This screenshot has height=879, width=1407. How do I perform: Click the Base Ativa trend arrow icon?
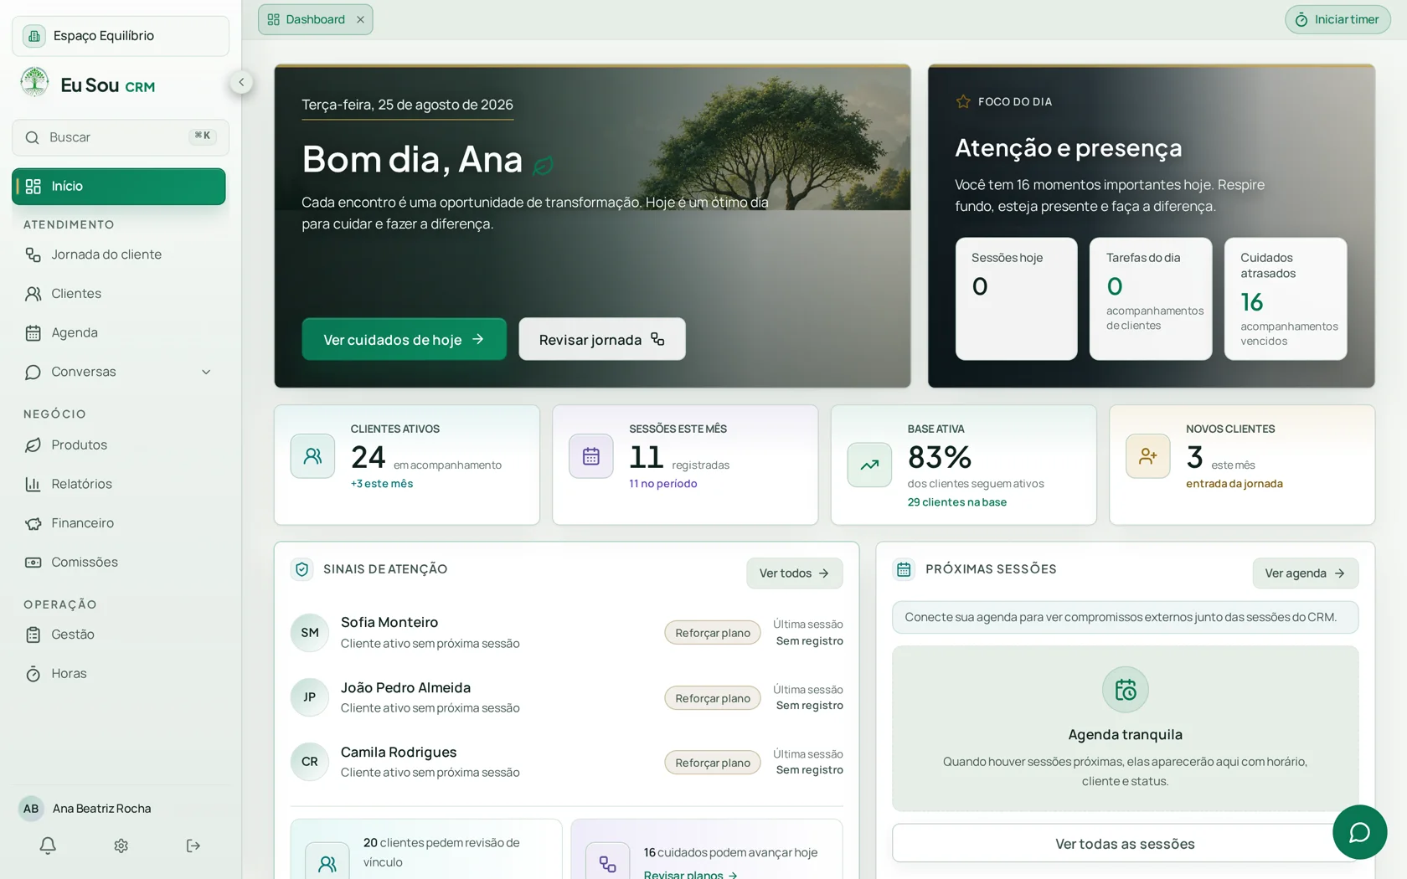coord(869,465)
